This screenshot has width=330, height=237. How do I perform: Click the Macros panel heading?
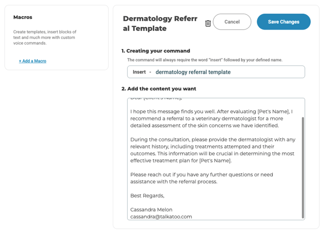coord(23,17)
